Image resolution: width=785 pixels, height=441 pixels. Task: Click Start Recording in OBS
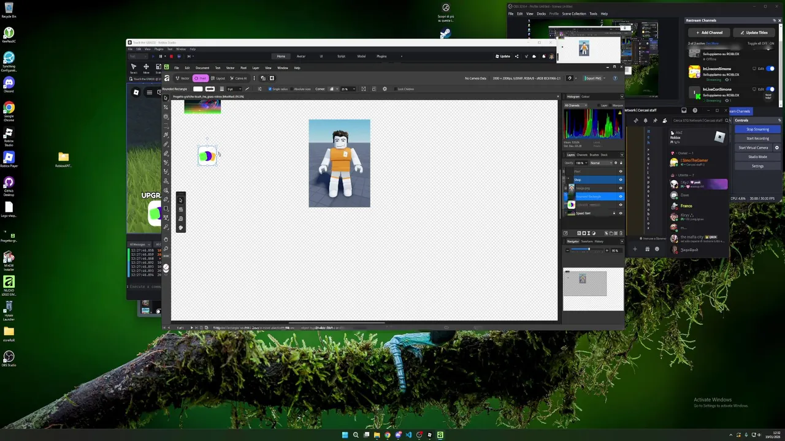point(757,138)
